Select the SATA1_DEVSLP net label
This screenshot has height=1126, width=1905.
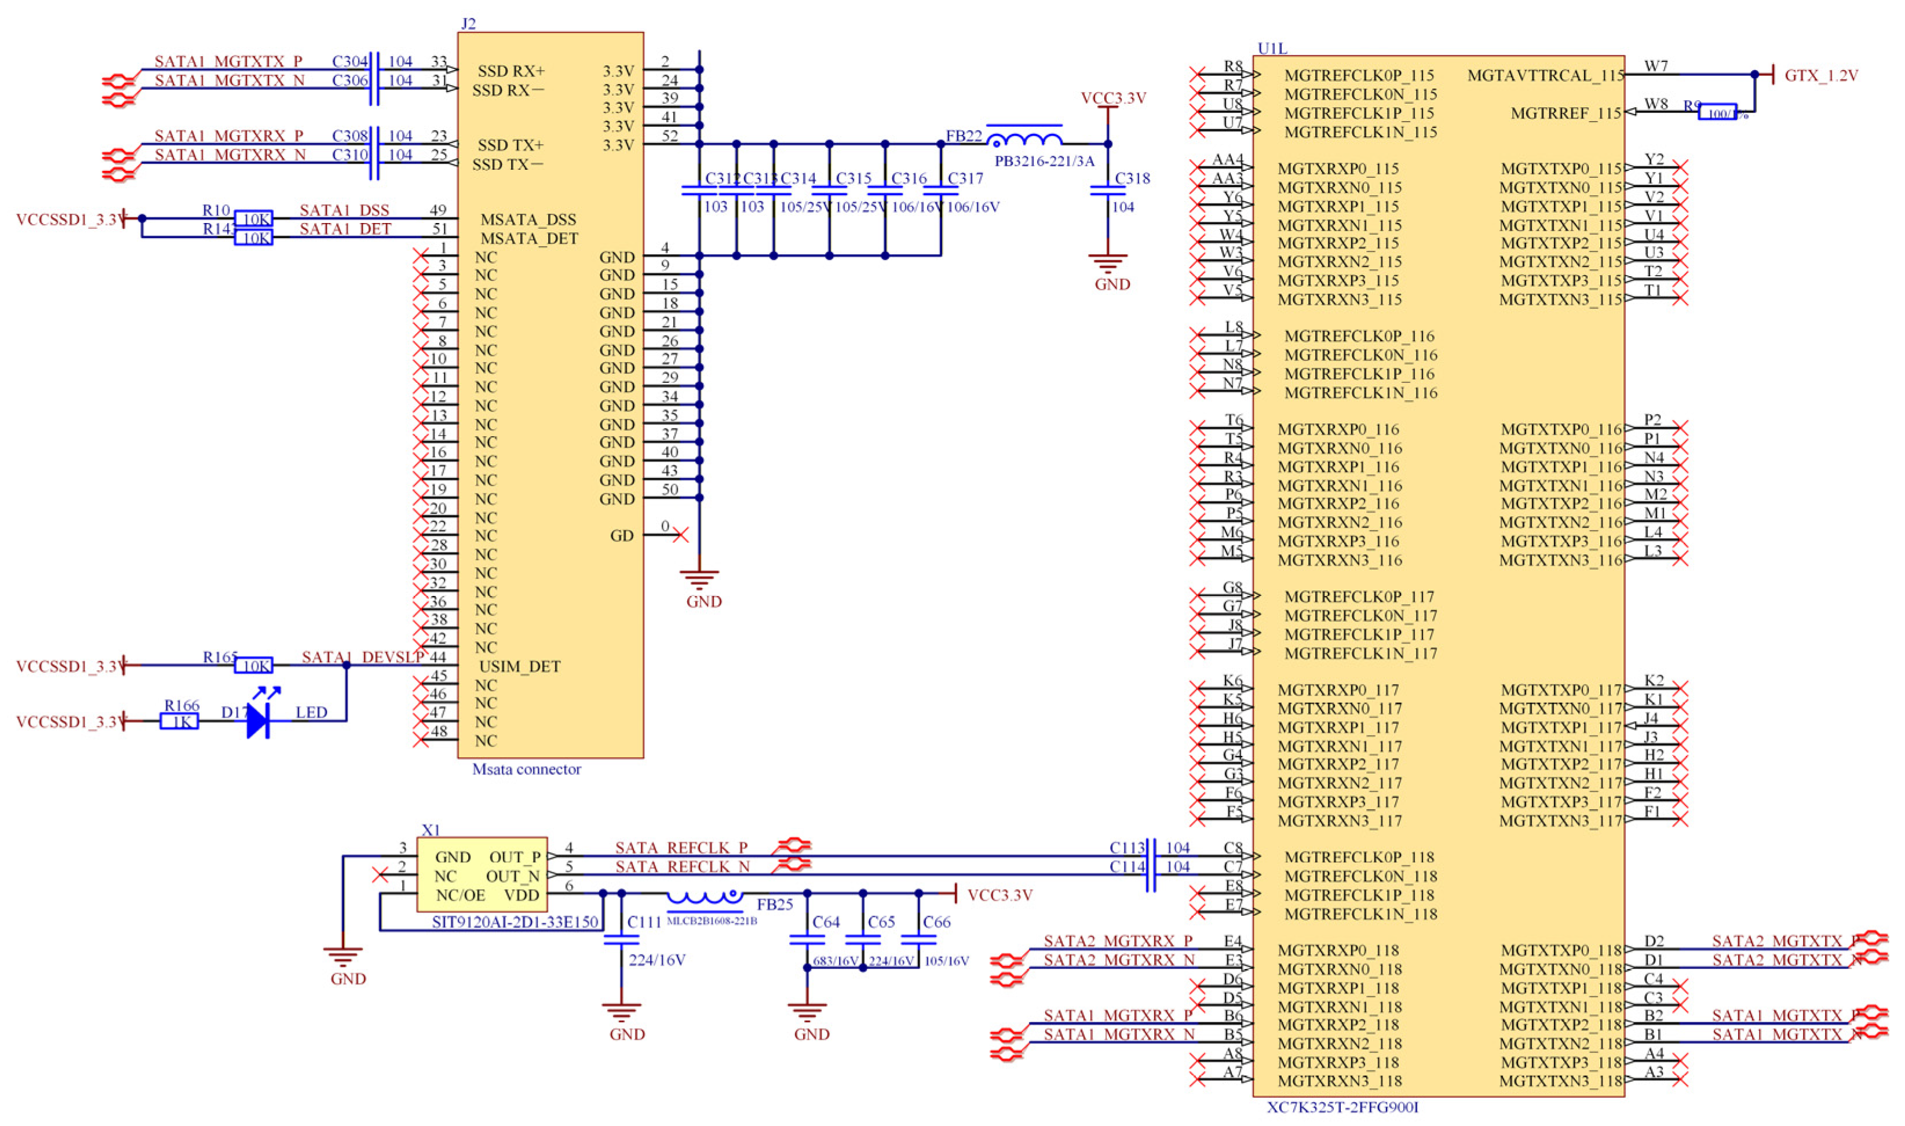362,657
